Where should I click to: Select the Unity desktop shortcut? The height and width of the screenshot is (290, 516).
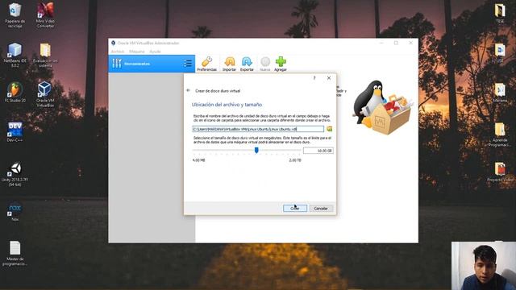pos(15,175)
